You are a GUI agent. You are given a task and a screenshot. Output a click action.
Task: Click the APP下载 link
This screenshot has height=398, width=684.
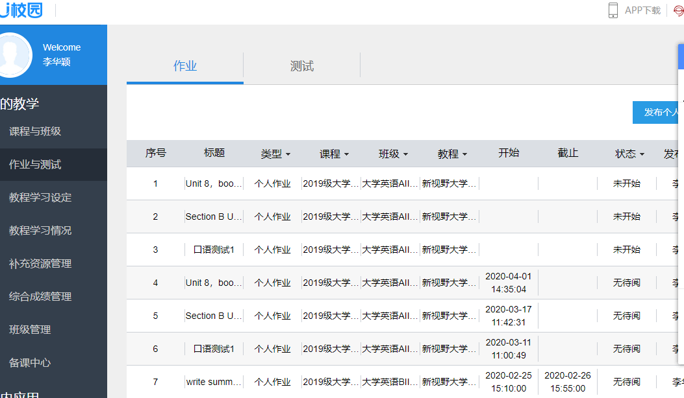642,10
